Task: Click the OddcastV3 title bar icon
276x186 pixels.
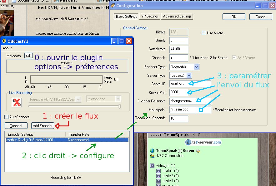Action: [4, 41]
